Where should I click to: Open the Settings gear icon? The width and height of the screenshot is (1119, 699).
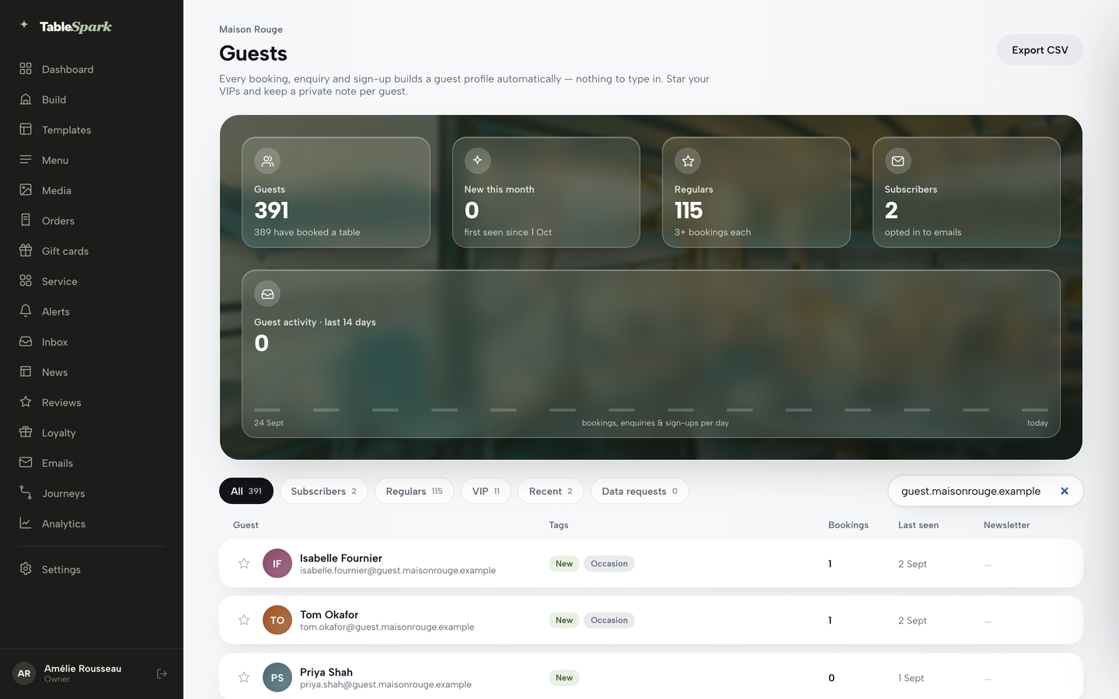tap(26, 569)
